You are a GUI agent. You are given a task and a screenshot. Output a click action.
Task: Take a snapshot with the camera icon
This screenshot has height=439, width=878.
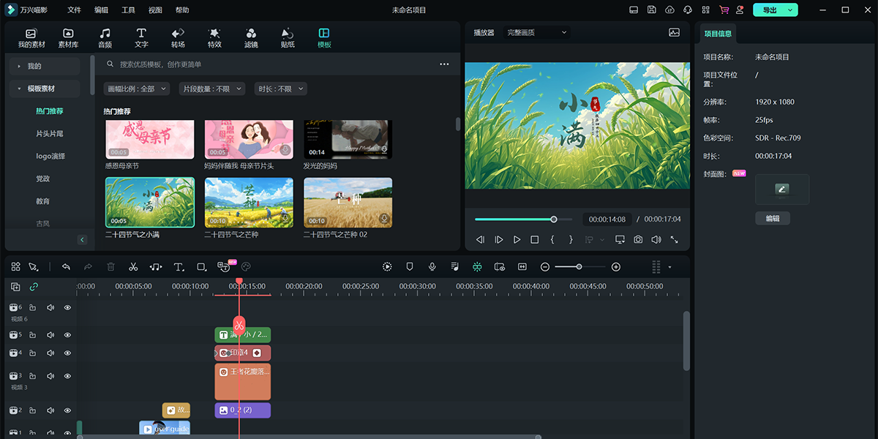pyautogui.click(x=637, y=239)
